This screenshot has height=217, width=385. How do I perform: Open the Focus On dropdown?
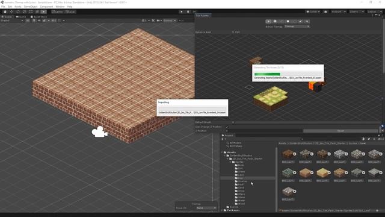(x=206, y=208)
